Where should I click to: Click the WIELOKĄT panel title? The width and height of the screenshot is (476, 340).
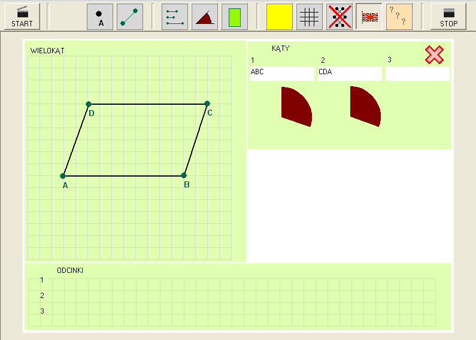pyautogui.click(x=47, y=51)
